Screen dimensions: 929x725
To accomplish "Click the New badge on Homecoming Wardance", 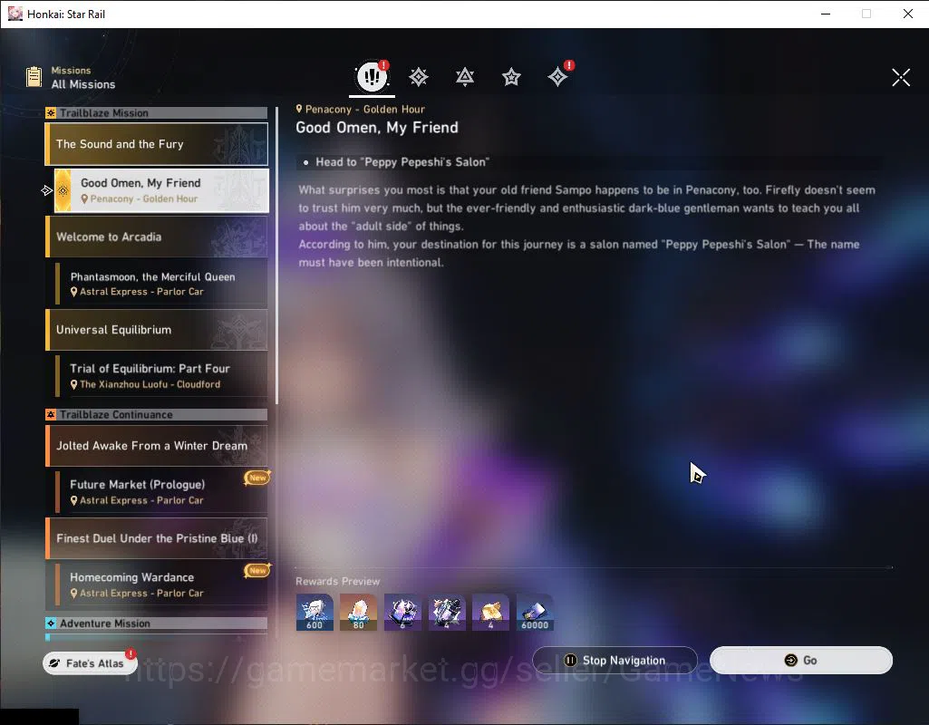I will (x=257, y=570).
